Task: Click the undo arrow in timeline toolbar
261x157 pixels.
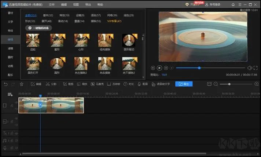Action: pos(5,84)
